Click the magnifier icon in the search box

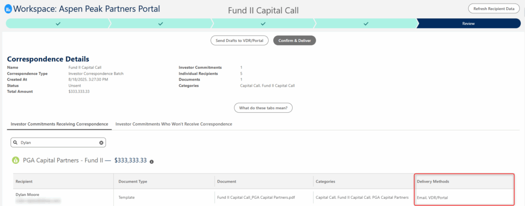pyautogui.click(x=16, y=143)
